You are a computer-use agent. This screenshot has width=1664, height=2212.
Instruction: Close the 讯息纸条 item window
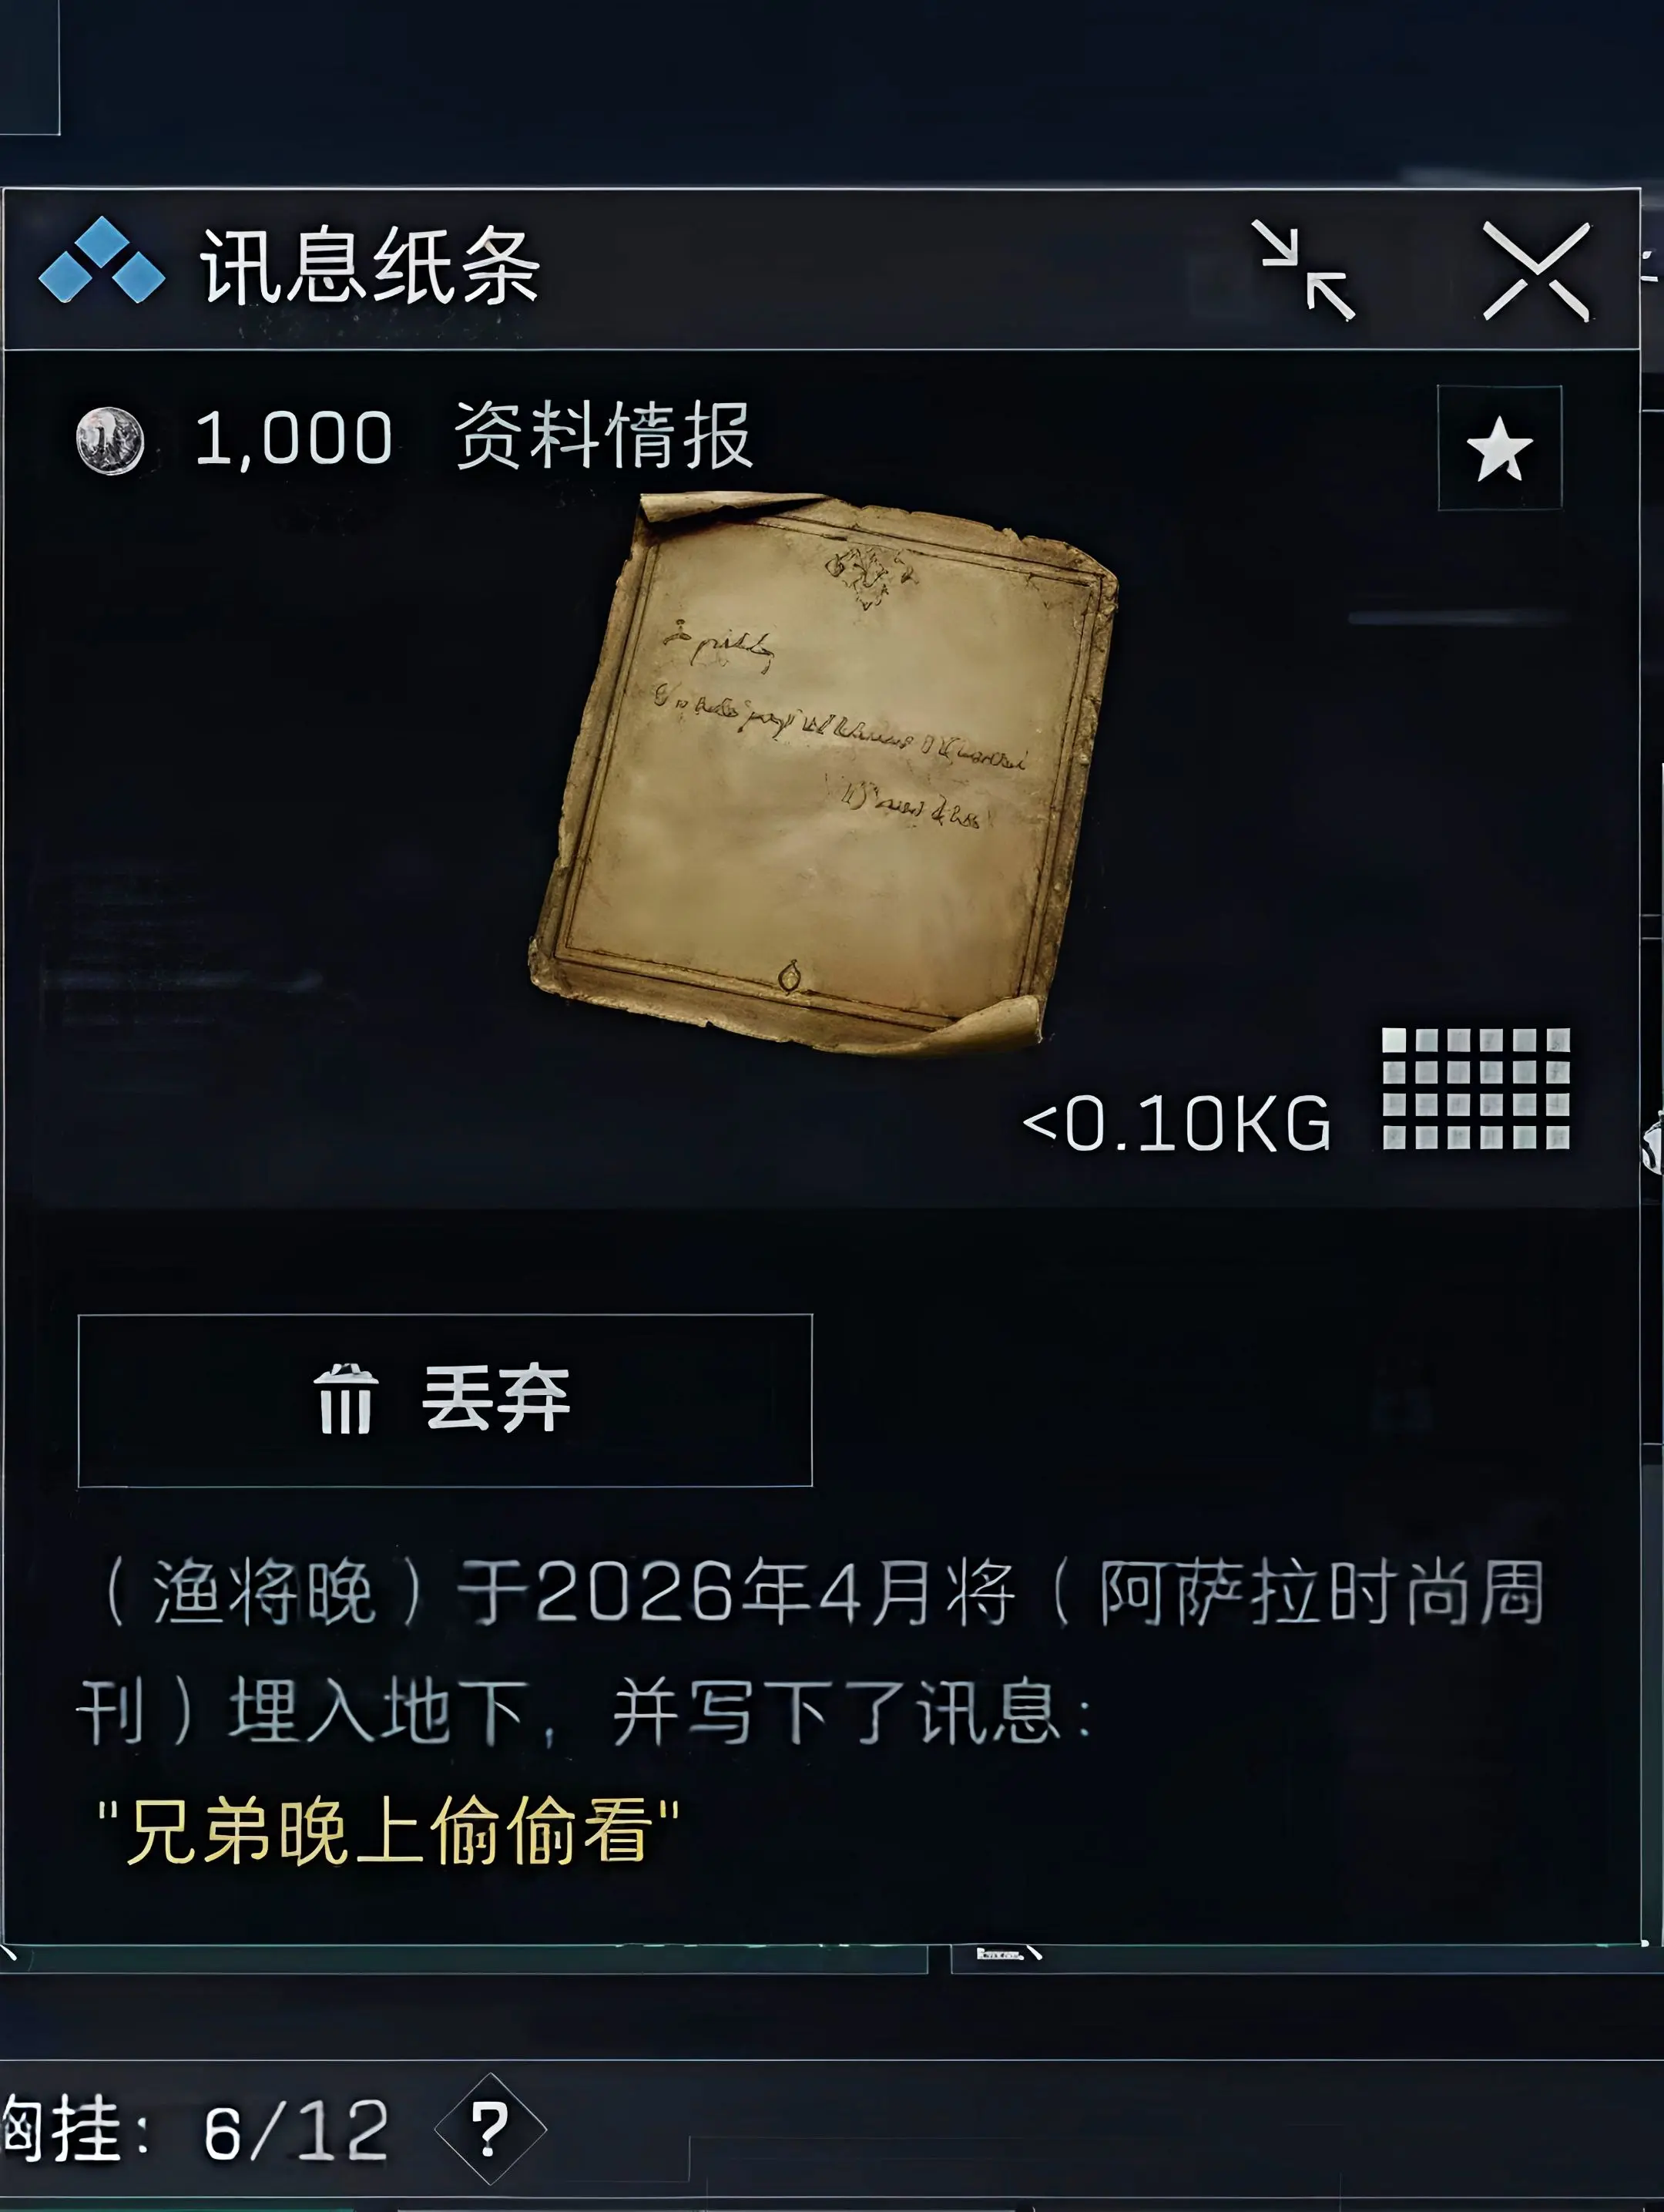click(x=1536, y=271)
